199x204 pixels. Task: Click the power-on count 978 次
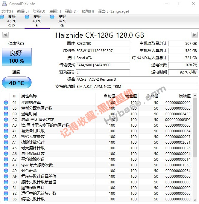click(x=183, y=65)
